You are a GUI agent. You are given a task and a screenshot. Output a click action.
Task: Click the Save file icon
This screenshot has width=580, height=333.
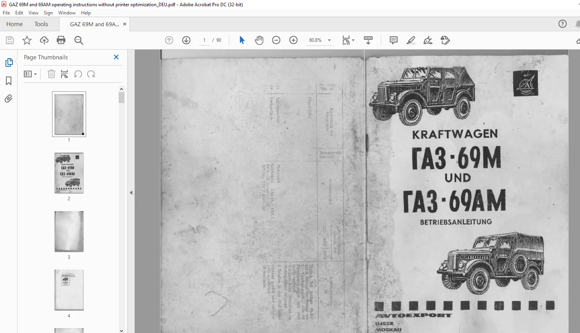[10, 40]
